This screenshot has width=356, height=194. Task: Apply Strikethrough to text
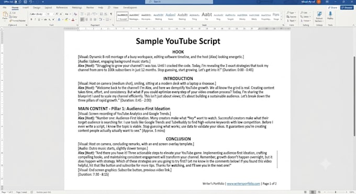[x=45, y=20]
